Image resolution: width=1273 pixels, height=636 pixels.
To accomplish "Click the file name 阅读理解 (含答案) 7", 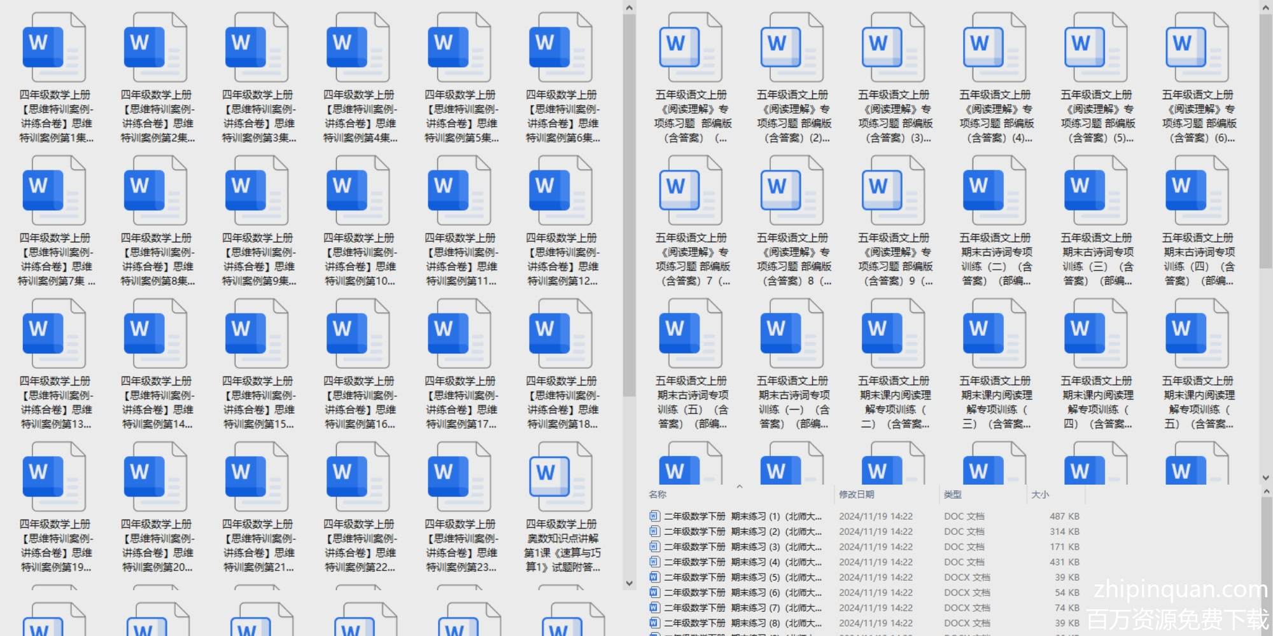I will point(693,259).
